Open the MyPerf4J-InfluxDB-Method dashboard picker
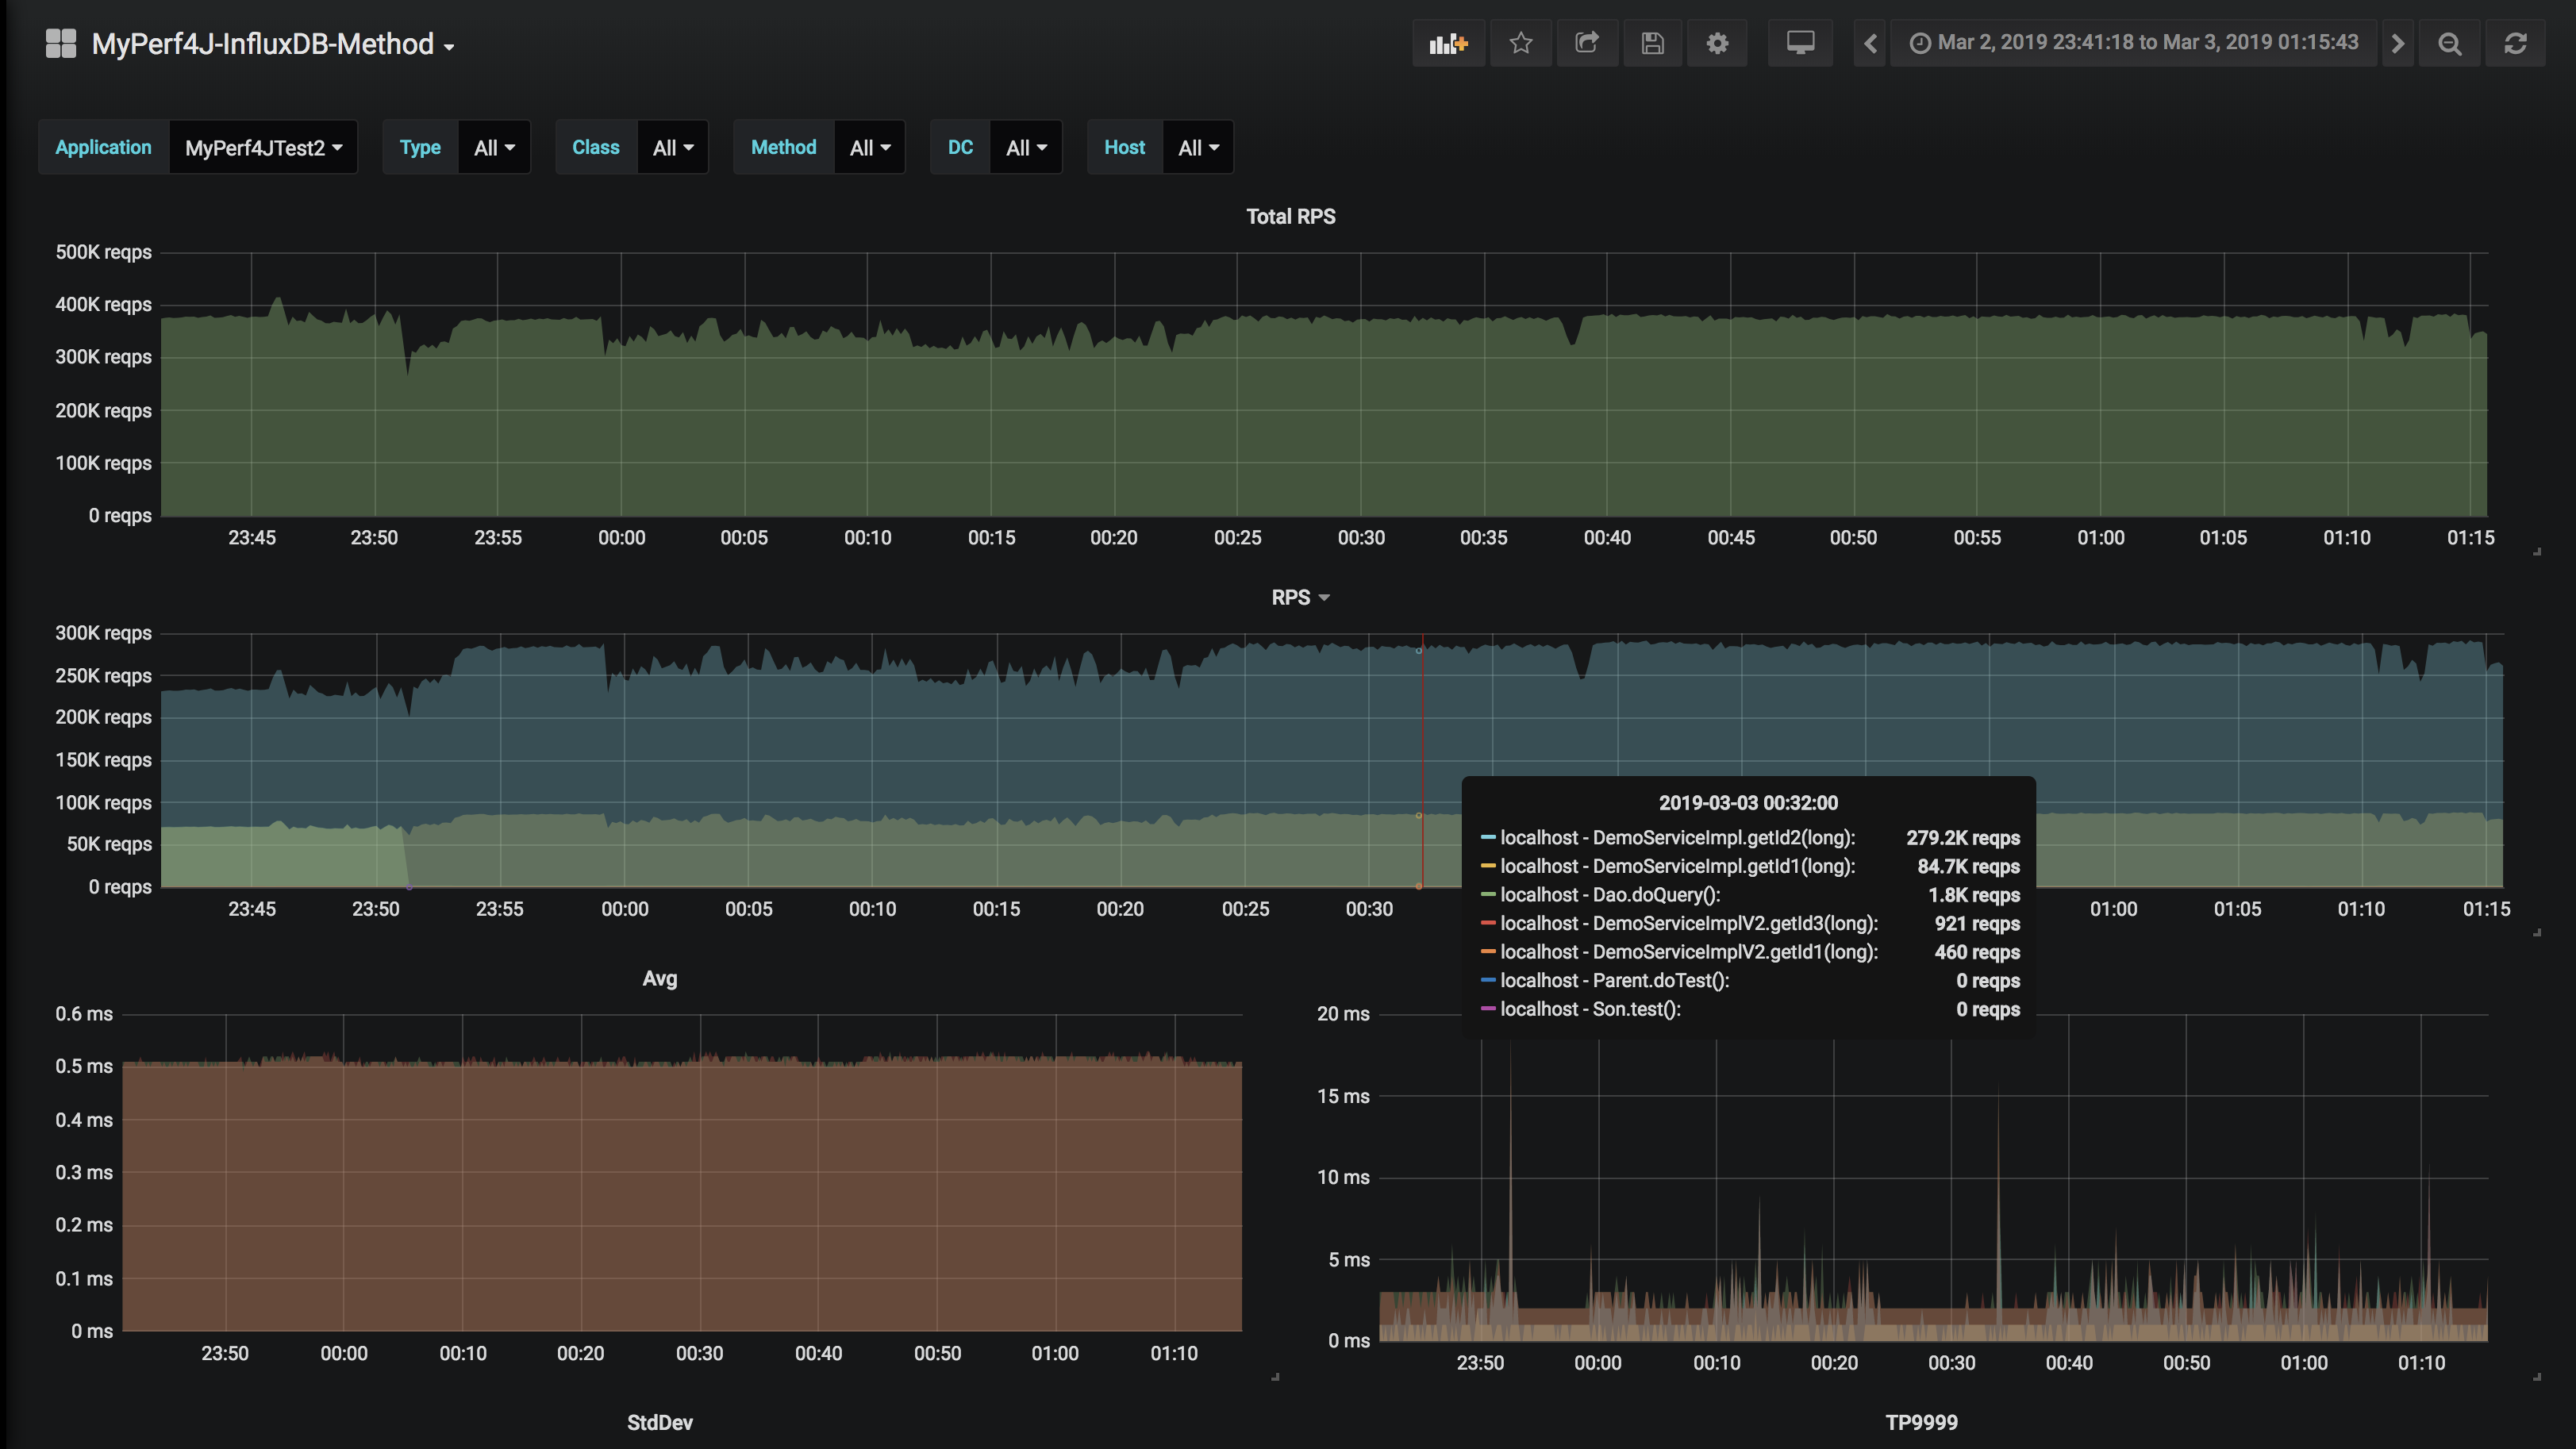 click(272, 44)
